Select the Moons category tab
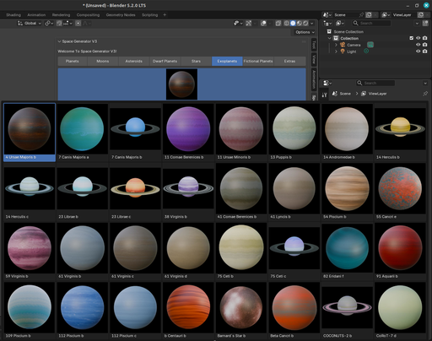The height and width of the screenshot is (341, 432). (x=103, y=61)
